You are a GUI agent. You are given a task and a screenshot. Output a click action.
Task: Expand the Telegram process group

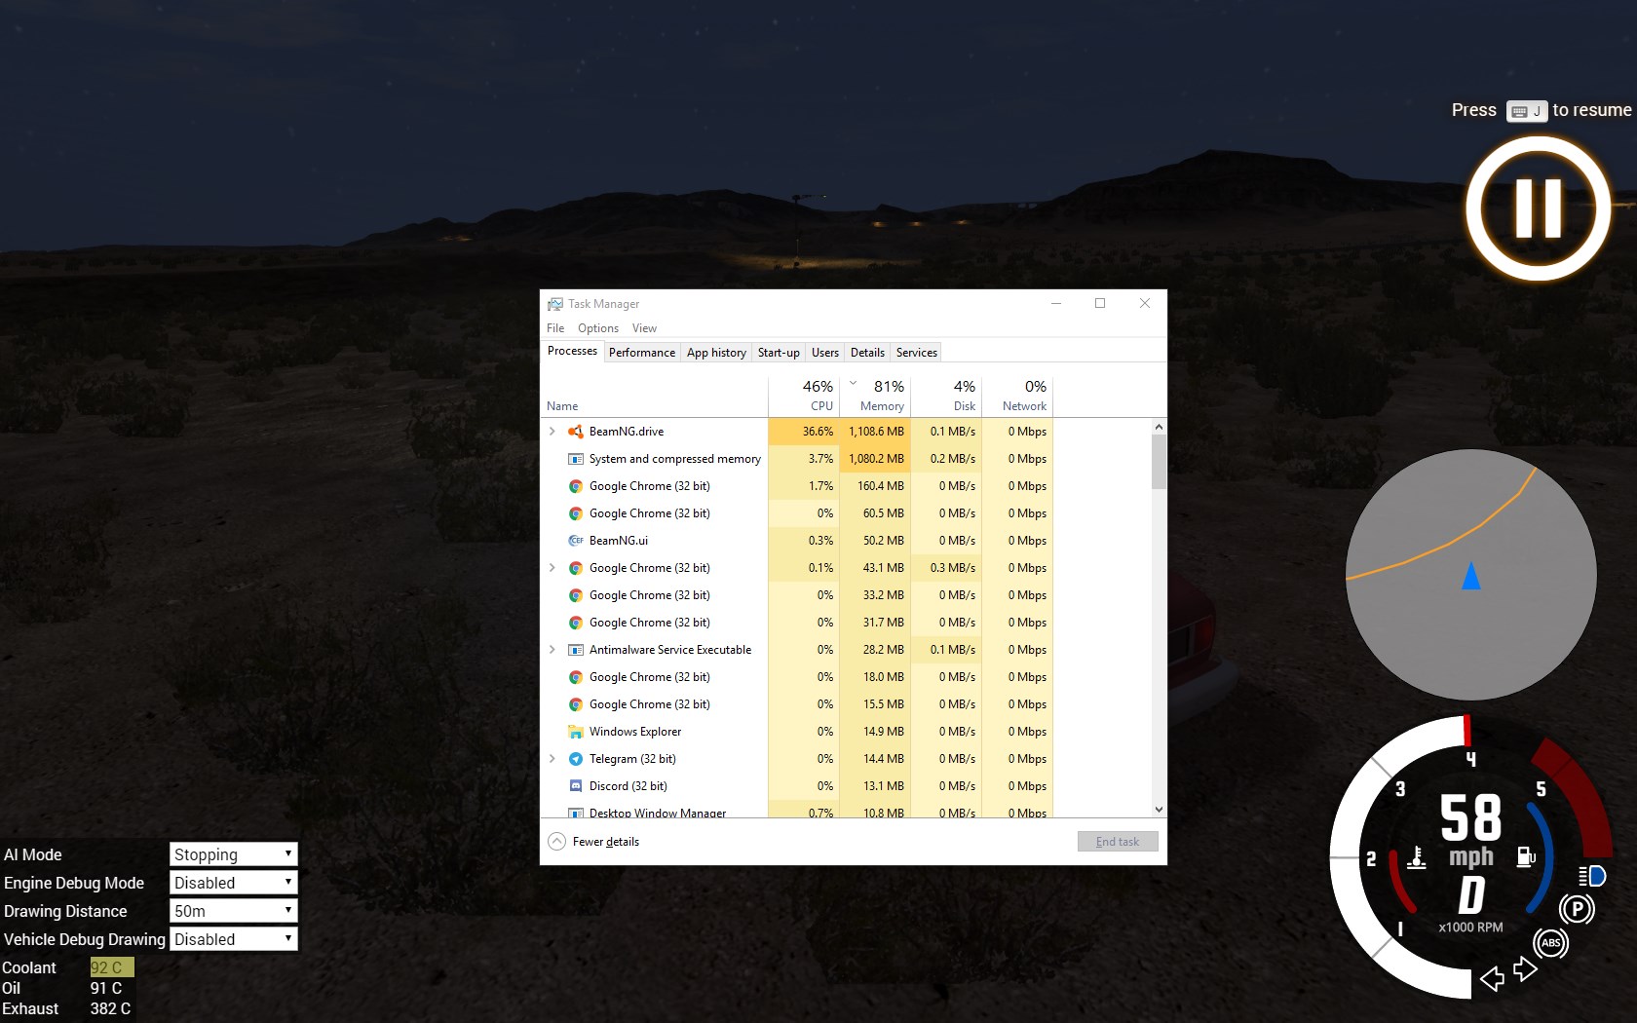tap(552, 759)
